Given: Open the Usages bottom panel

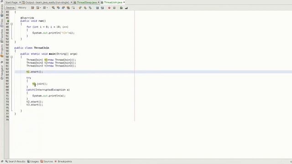Looking at the screenshot, I should [x=33, y=161].
